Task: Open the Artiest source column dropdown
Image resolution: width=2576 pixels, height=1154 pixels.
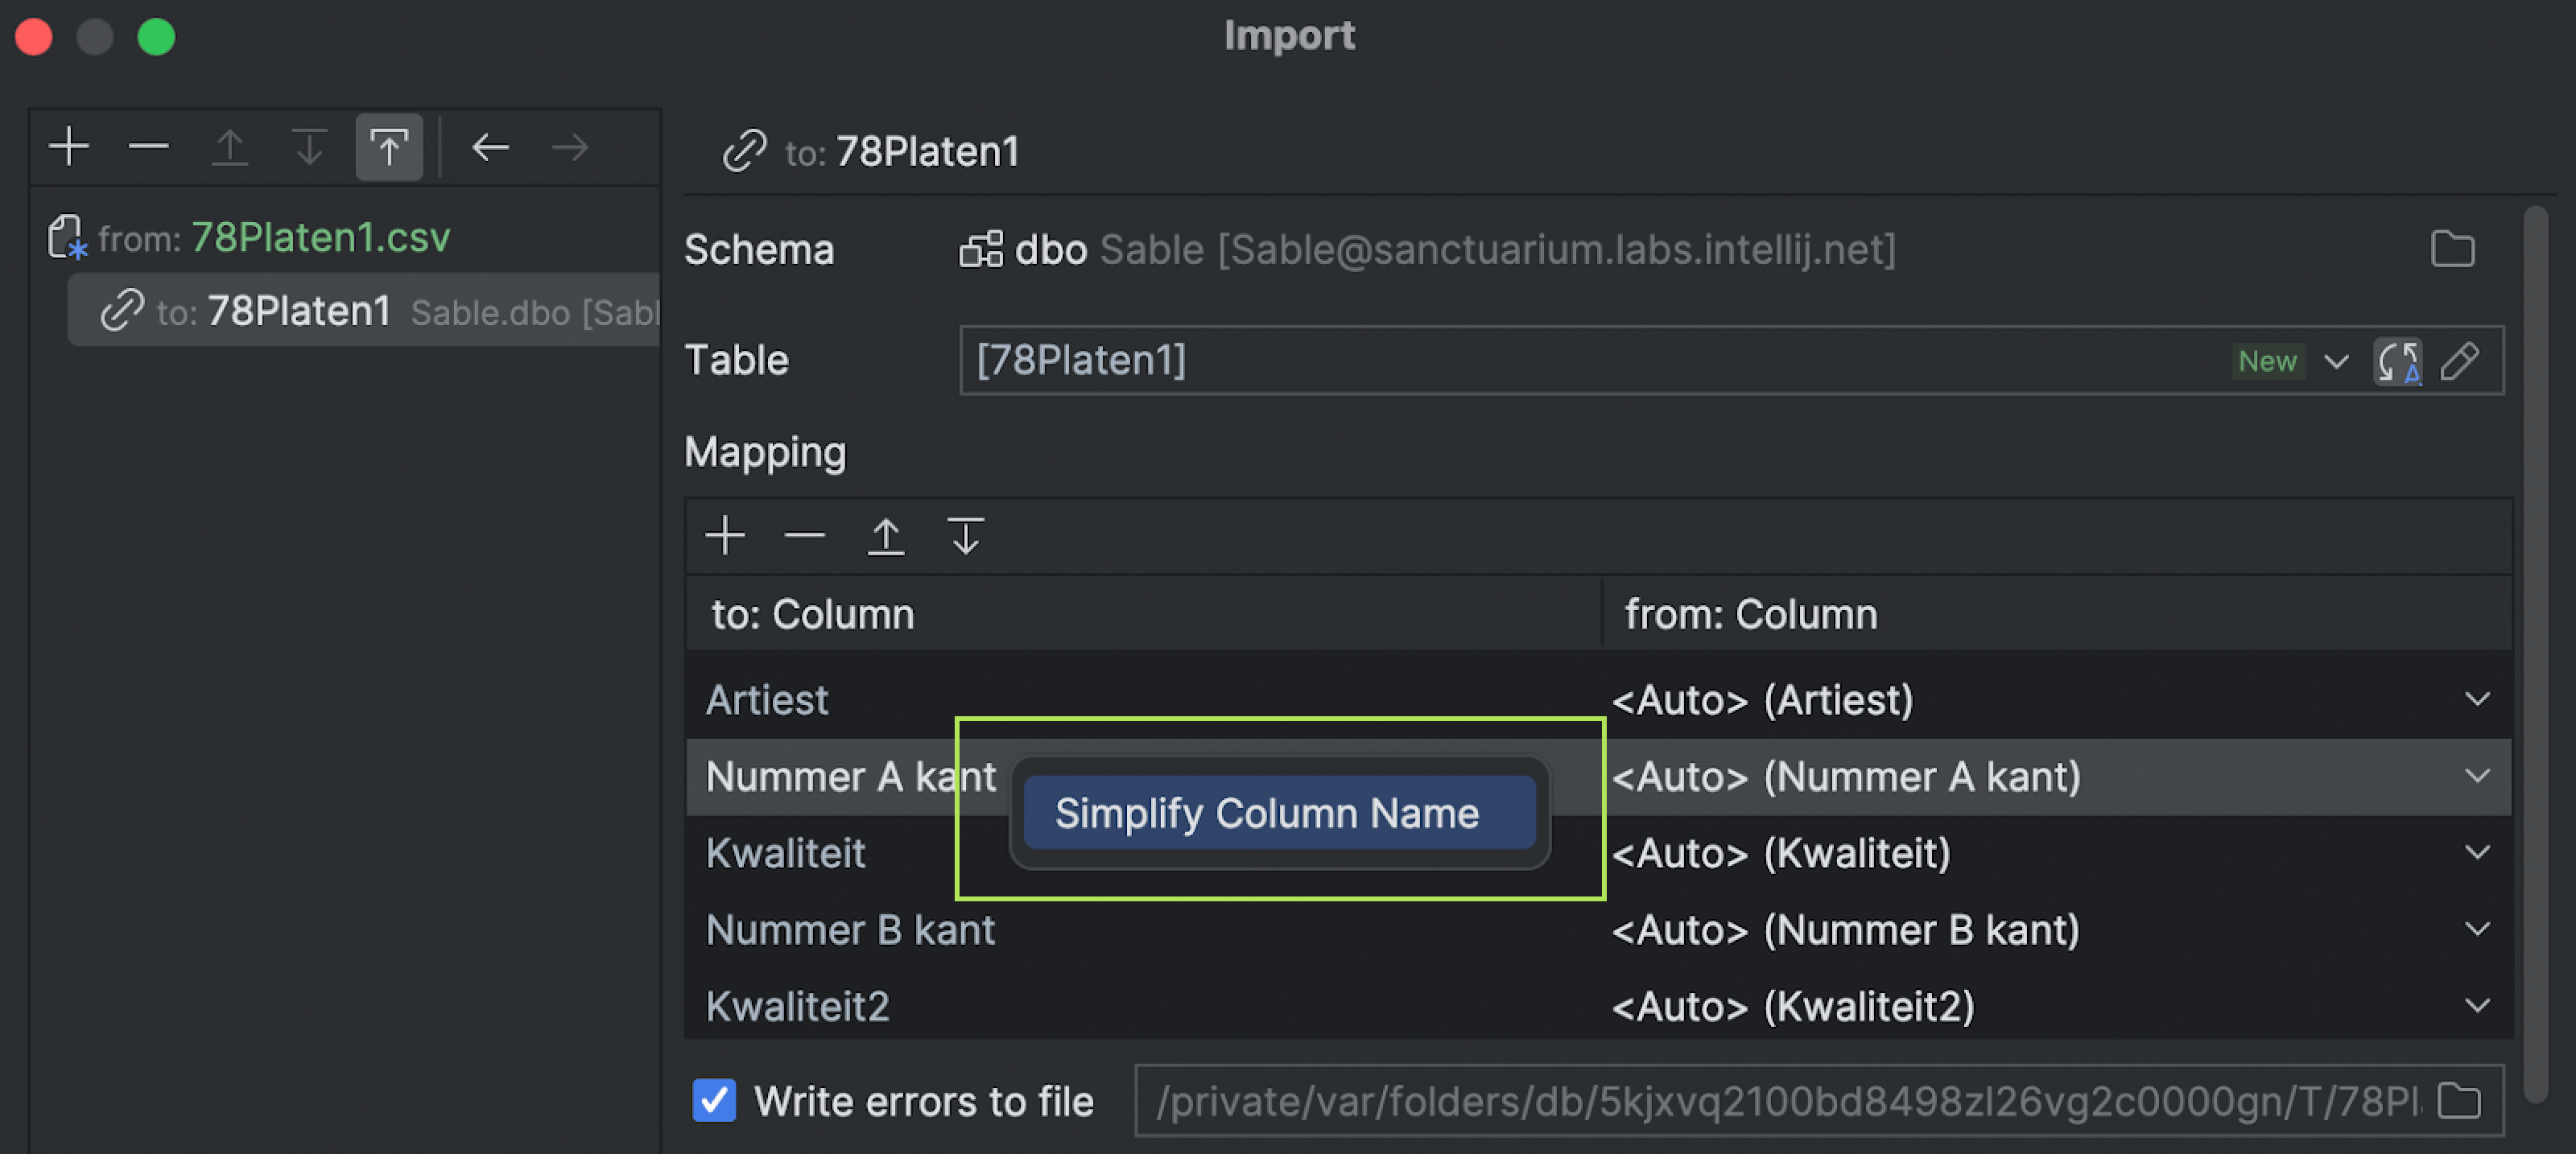Action: [x=2477, y=699]
